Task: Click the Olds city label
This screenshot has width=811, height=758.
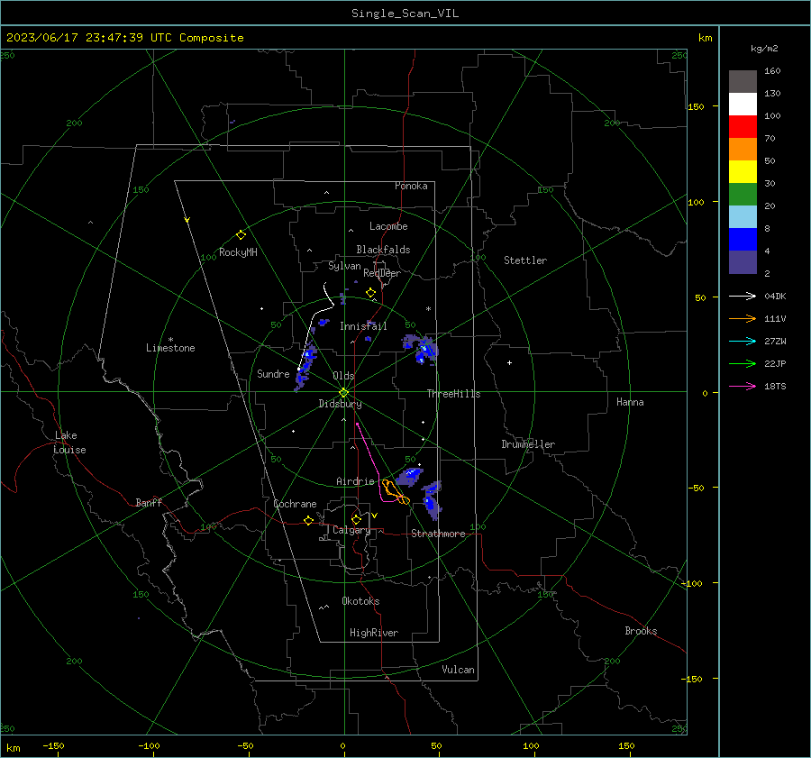Action: click(343, 376)
